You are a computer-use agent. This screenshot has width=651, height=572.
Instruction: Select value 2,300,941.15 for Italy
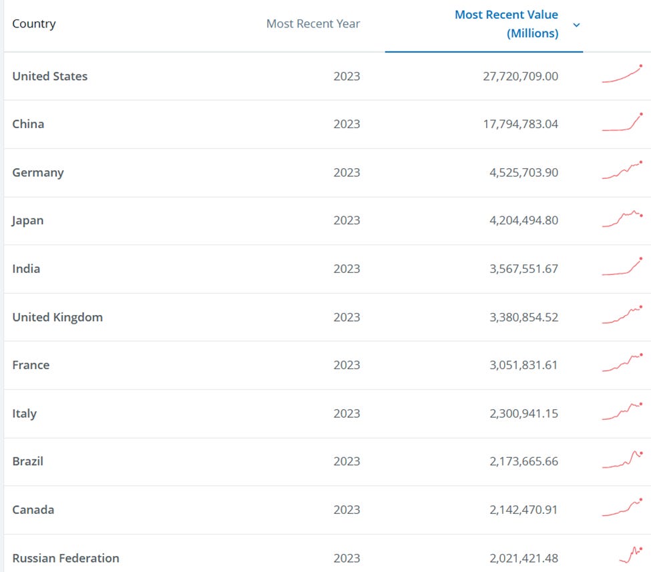(x=524, y=413)
